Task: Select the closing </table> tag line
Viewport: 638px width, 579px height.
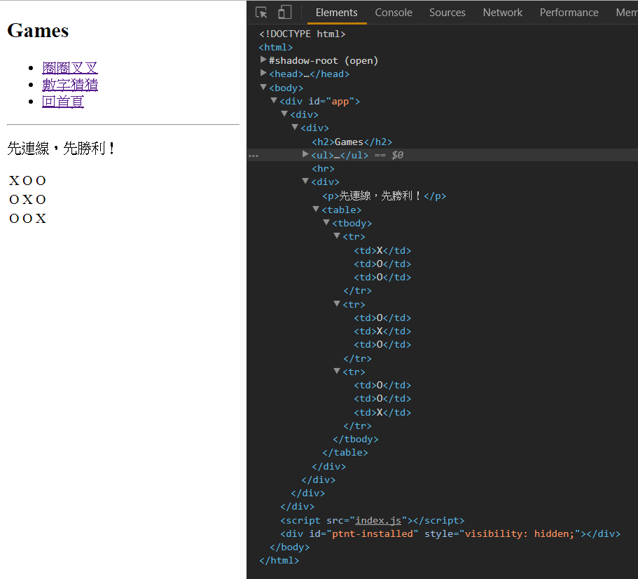Action: 345,453
